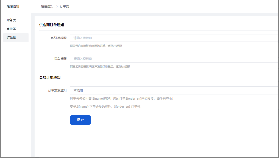
Task: Select 审核类 in the left sidebar
Action: coord(11,29)
